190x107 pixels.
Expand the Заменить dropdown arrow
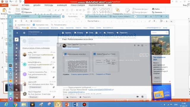[x=164, y=12]
